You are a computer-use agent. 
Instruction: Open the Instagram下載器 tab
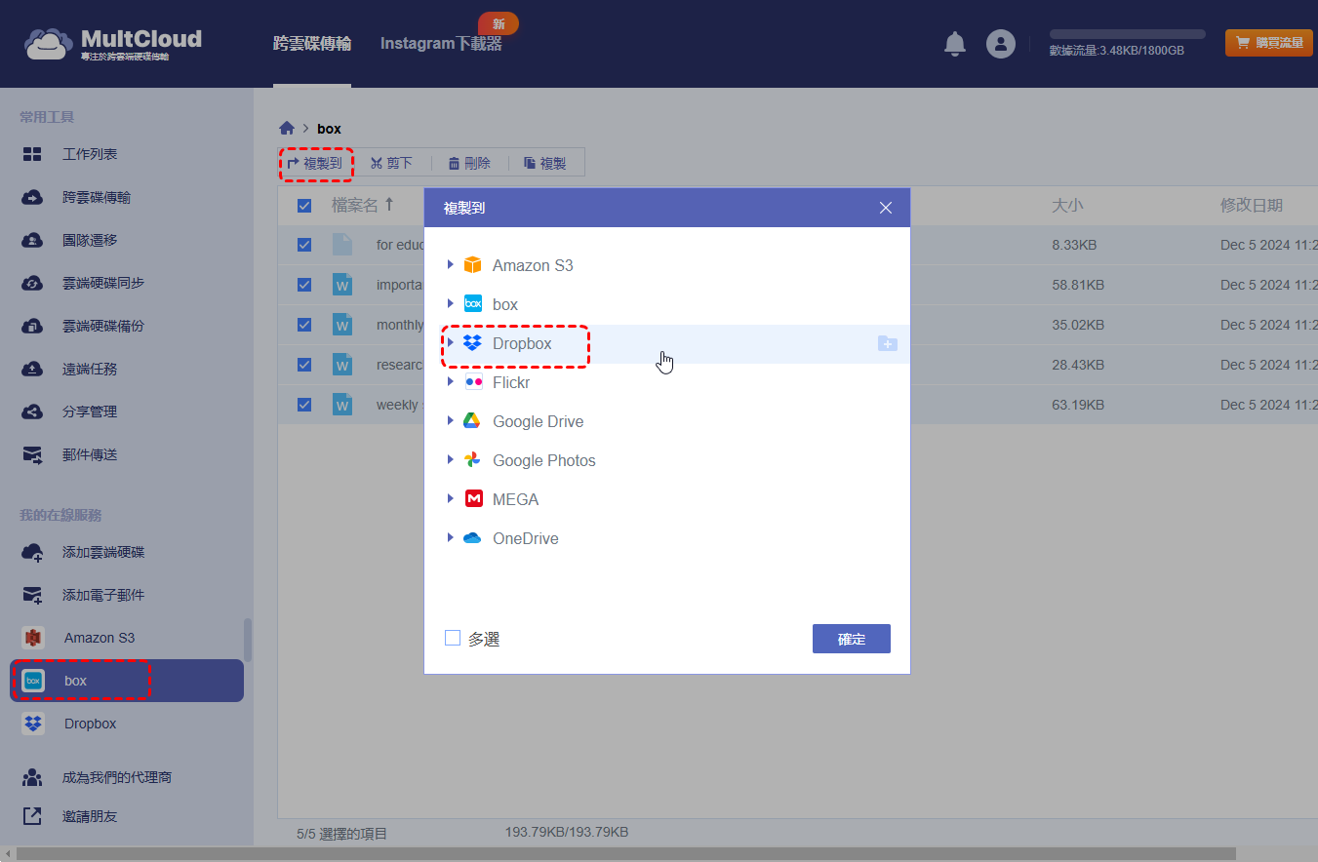pyautogui.click(x=441, y=44)
